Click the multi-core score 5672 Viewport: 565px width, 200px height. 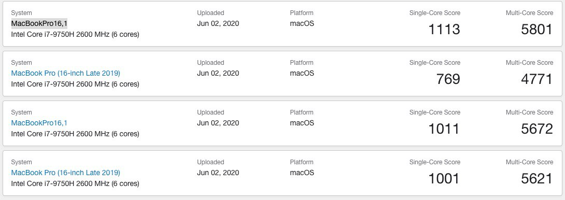[537, 128]
